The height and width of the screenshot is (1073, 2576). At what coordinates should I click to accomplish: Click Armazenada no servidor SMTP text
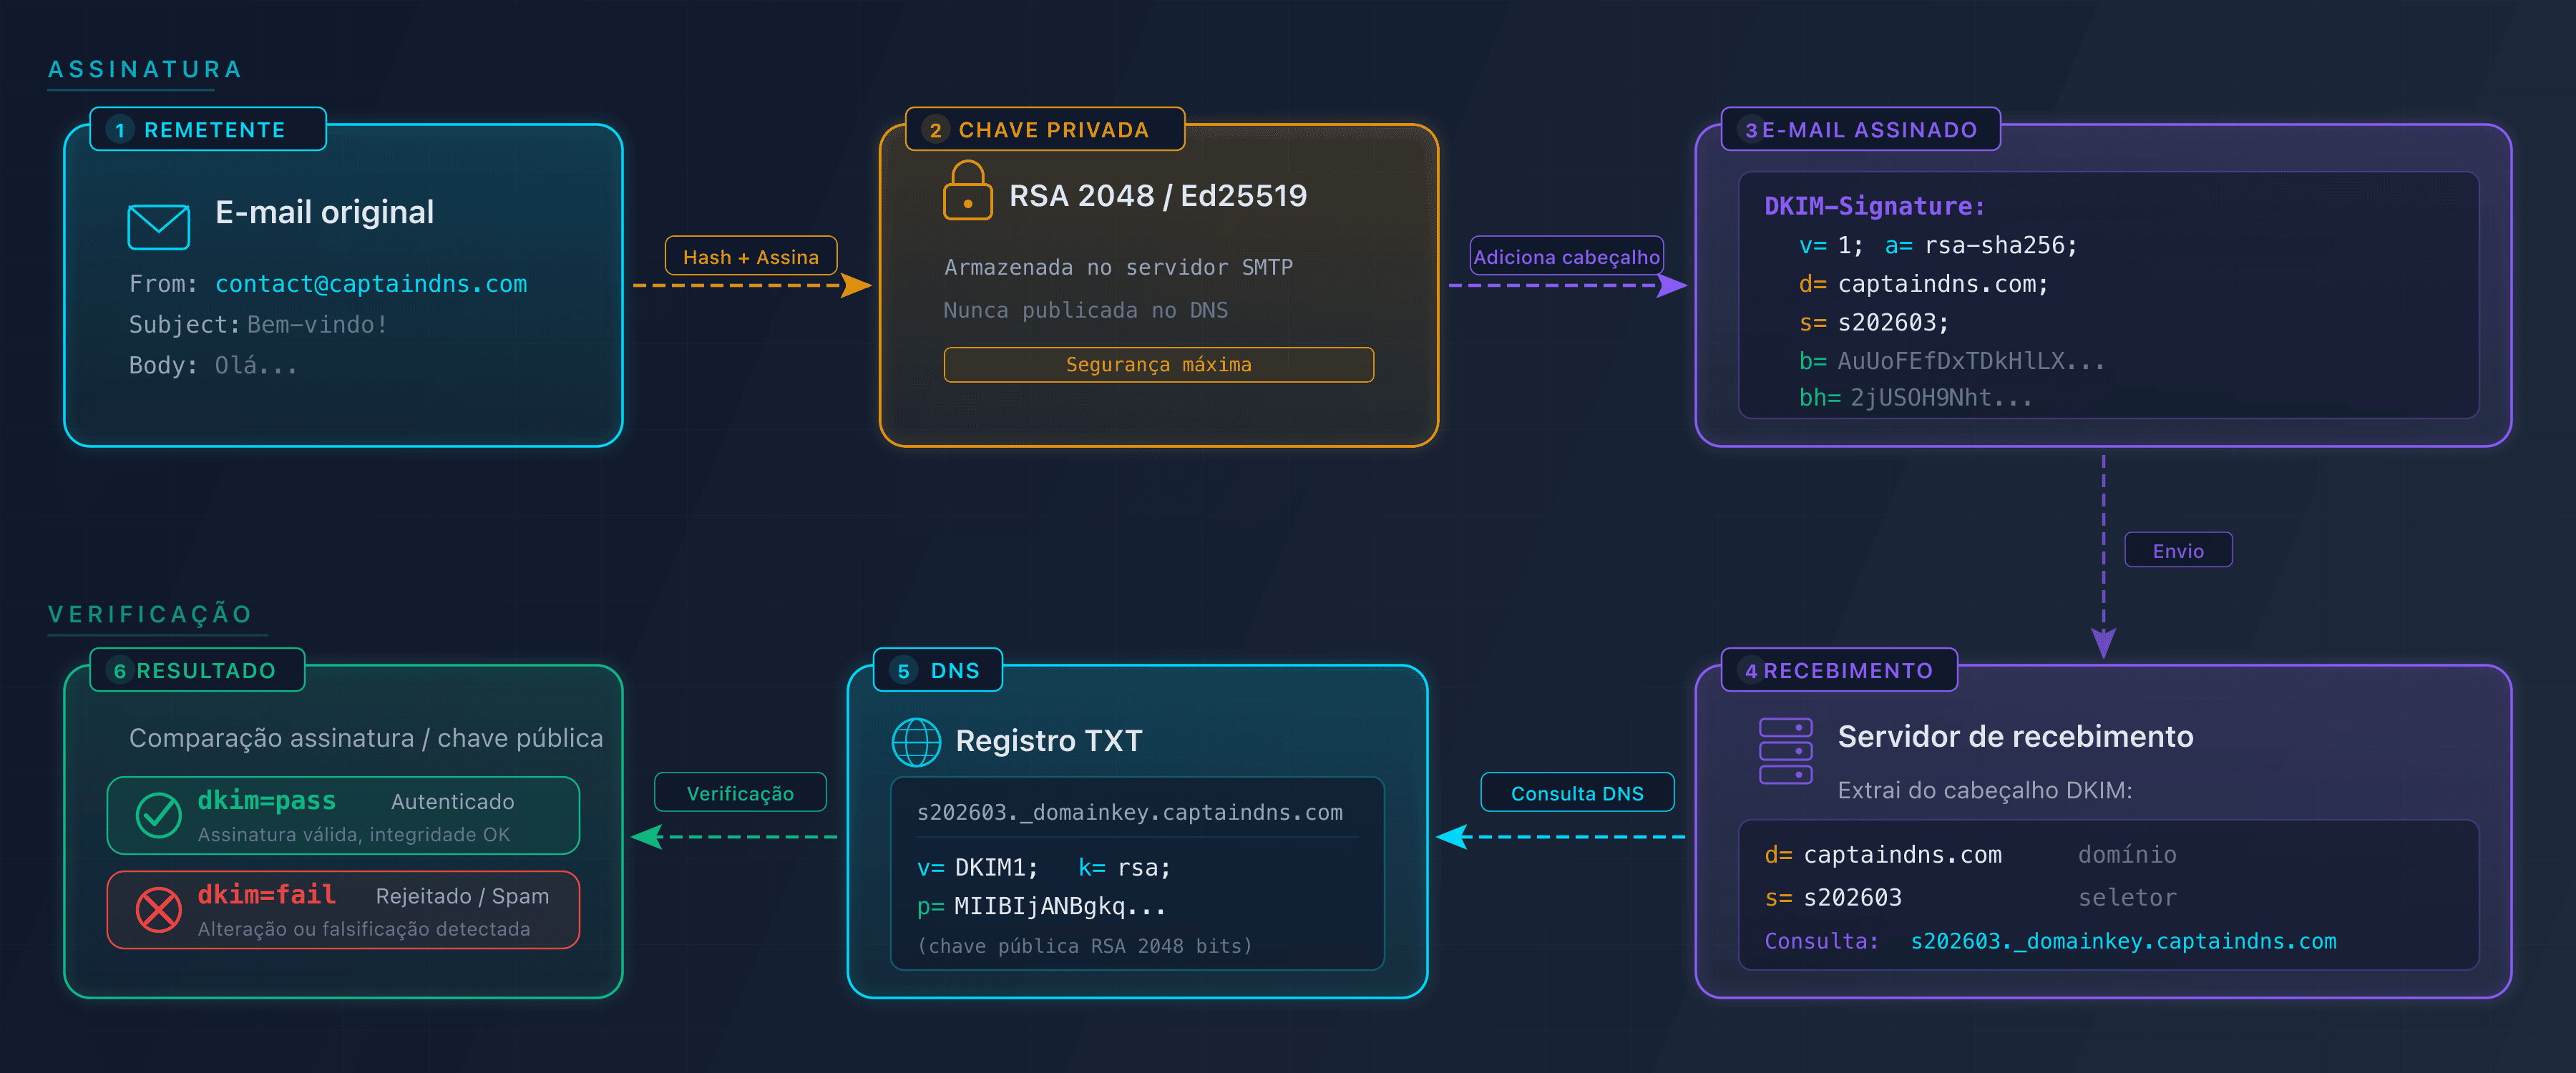pyautogui.click(x=1118, y=268)
